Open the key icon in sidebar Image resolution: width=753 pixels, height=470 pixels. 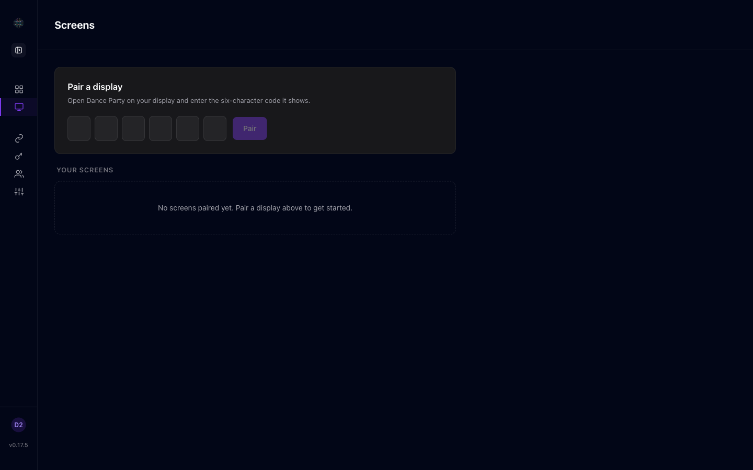tap(19, 156)
